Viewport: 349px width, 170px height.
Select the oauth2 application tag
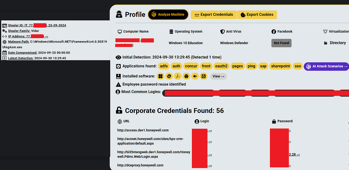click(x=221, y=66)
